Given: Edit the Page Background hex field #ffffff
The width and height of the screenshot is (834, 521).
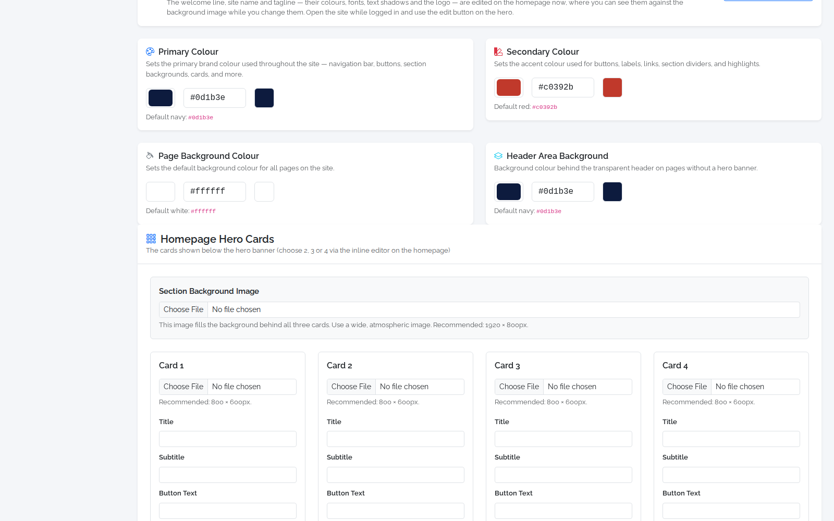Looking at the screenshot, I should pyautogui.click(x=215, y=192).
